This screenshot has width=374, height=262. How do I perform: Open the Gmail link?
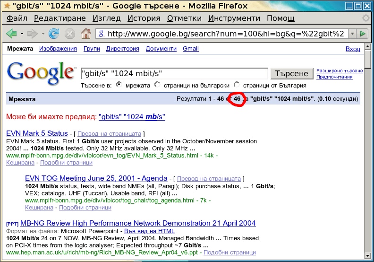[191, 49]
